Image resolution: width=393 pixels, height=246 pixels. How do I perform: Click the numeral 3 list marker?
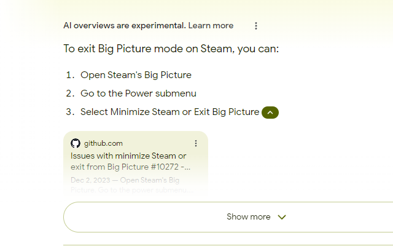tap(70, 112)
